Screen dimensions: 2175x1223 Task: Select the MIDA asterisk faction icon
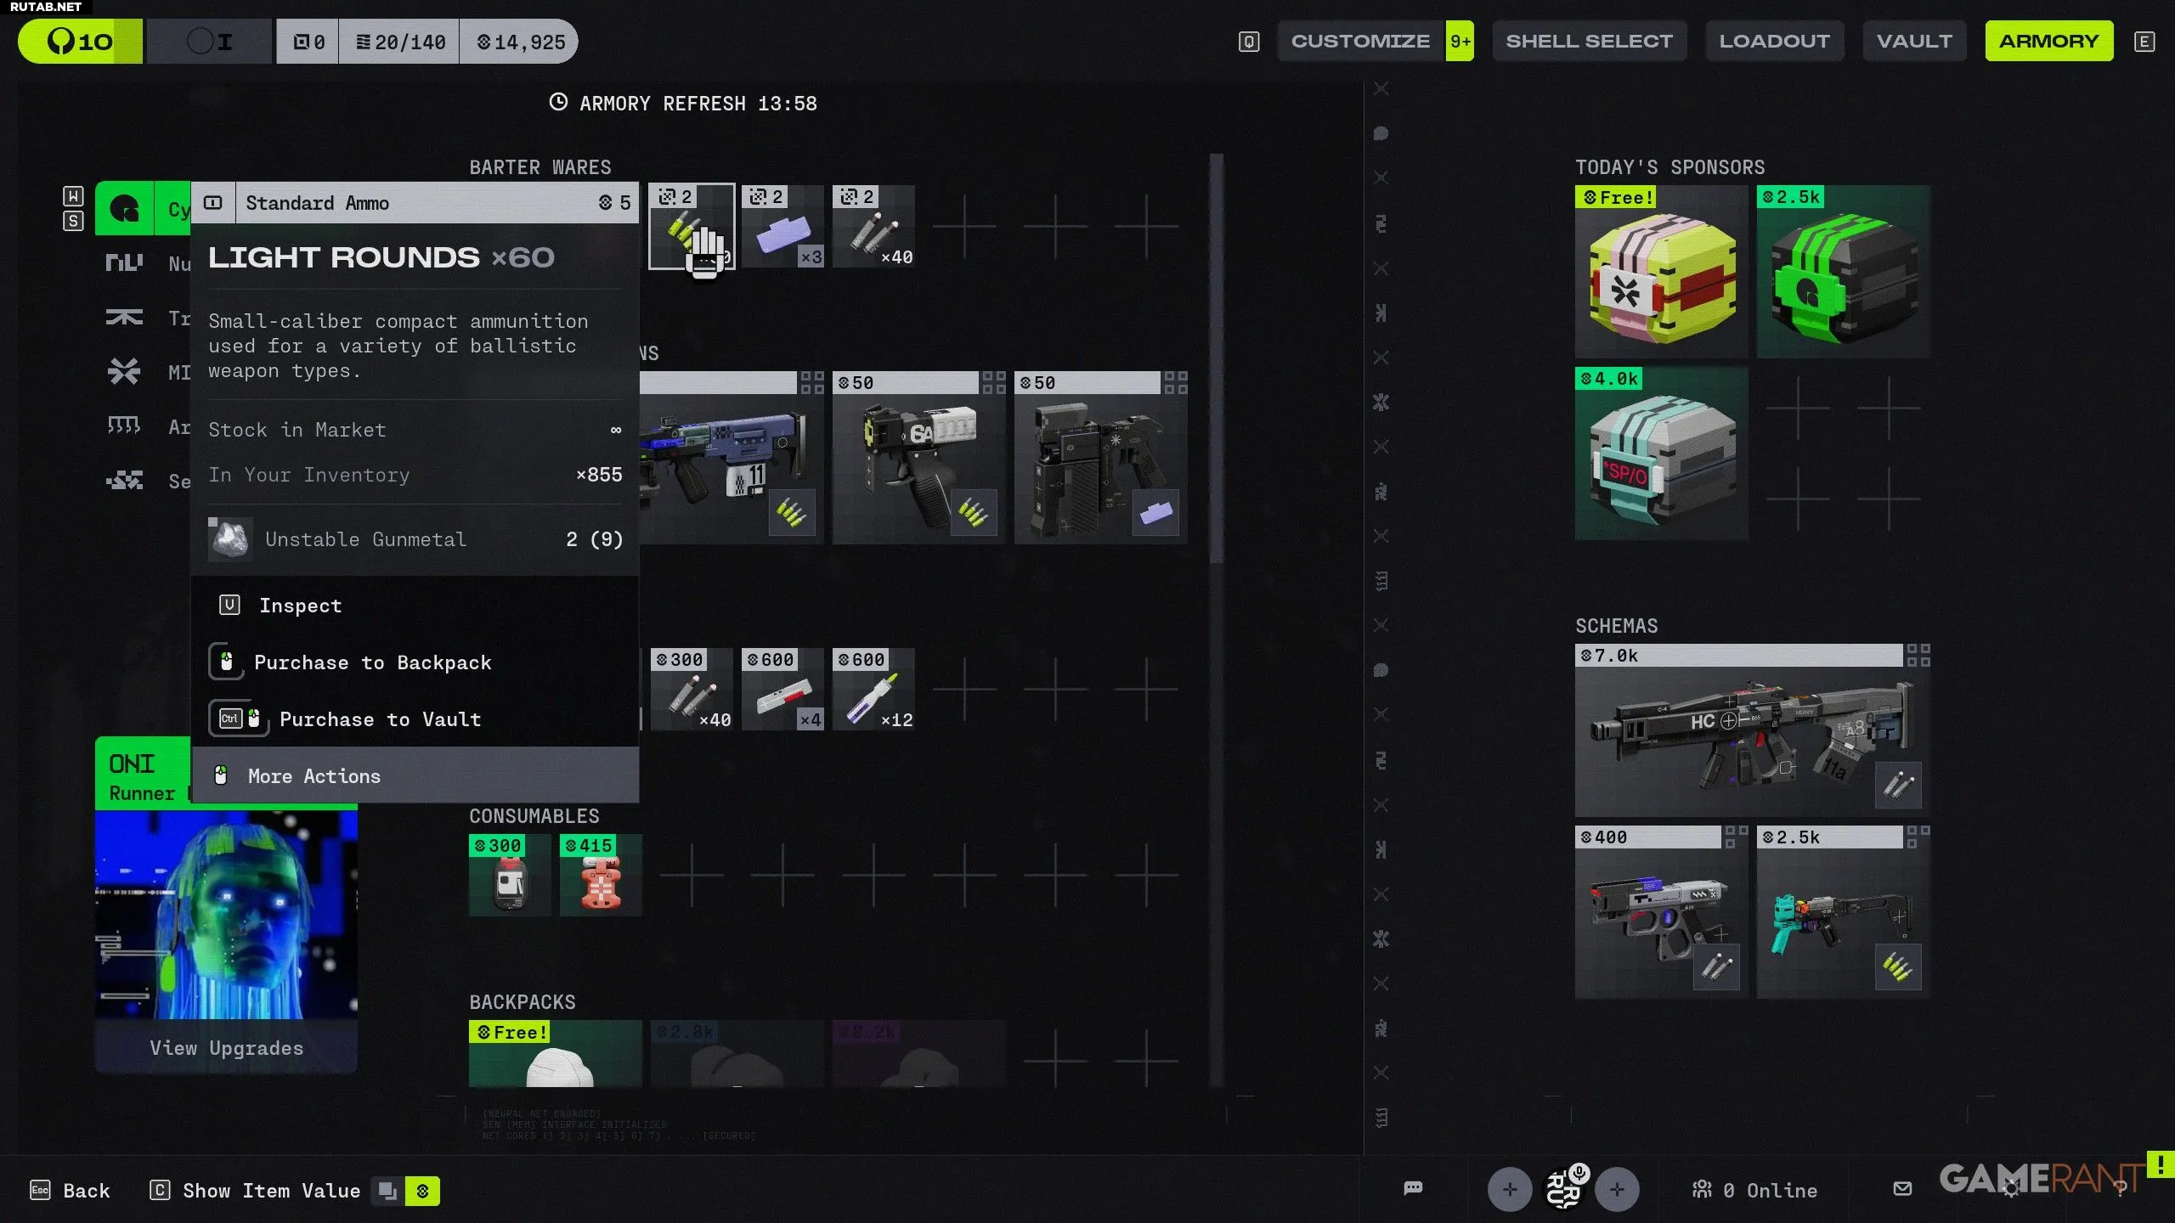pyautogui.click(x=124, y=371)
